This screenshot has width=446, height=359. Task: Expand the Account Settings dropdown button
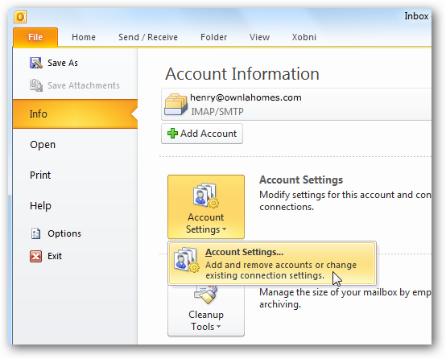(x=206, y=207)
